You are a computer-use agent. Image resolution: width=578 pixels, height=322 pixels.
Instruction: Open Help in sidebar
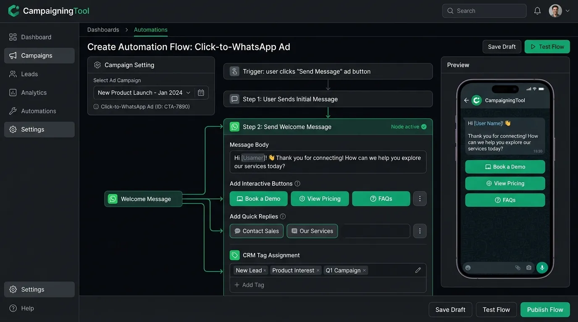(39, 308)
